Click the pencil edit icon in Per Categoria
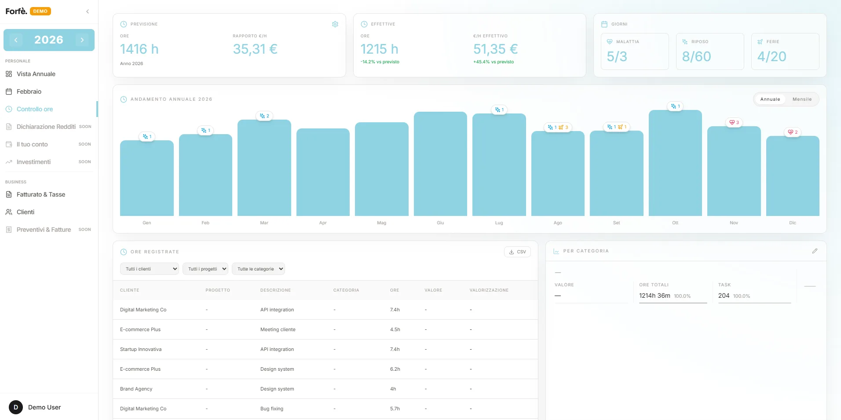The height and width of the screenshot is (420, 841). pos(815,251)
